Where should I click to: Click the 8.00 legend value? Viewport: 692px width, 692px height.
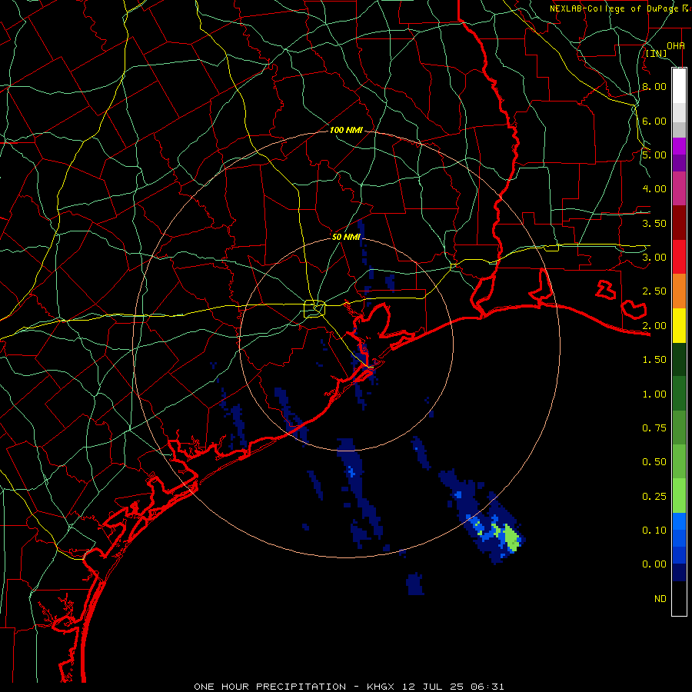[x=654, y=86]
